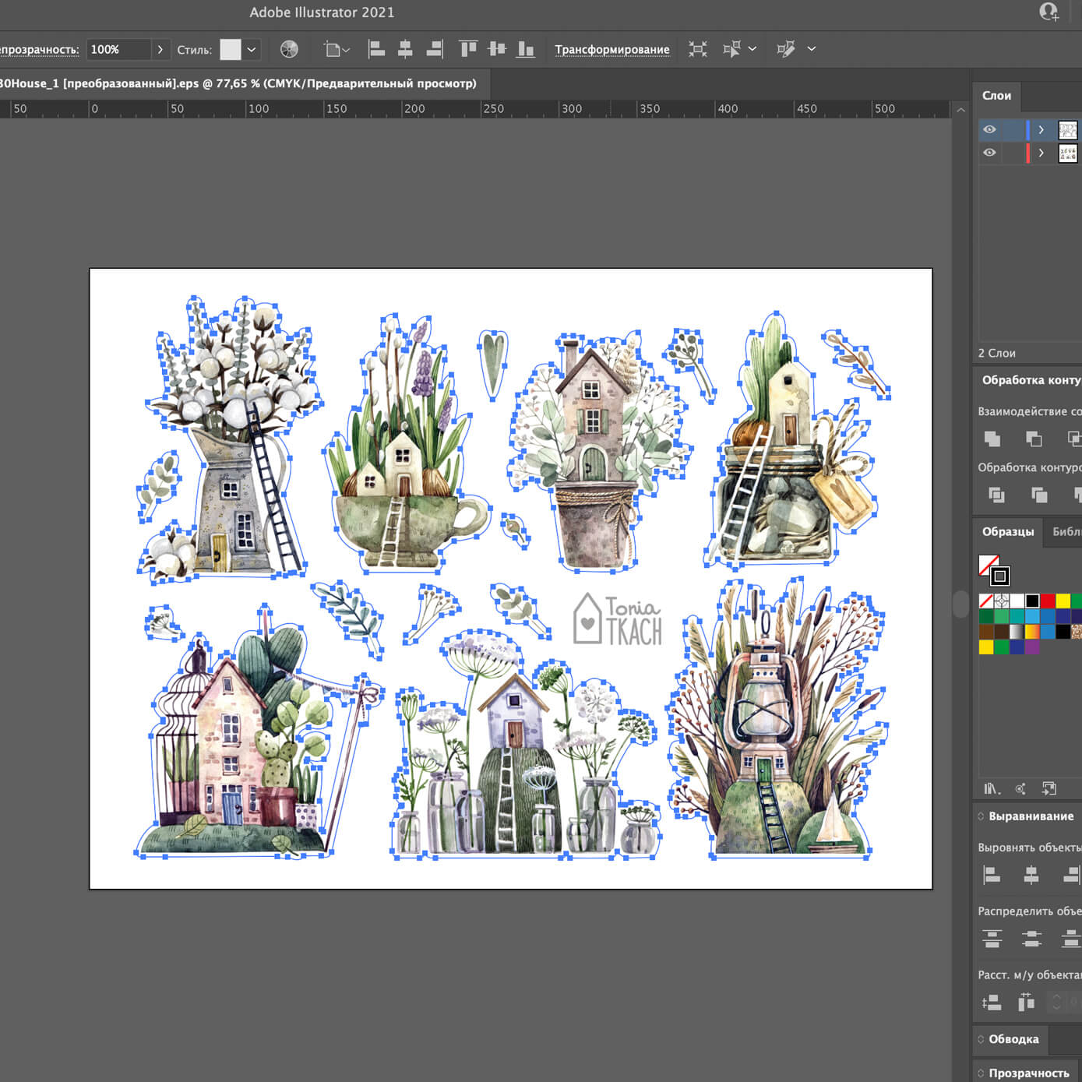Select the red color swatch
This screenshot has height=1082, width=1082.
1047,601
